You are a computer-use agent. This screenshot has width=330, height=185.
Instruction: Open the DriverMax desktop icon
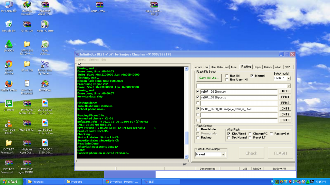pyautogui.click(x=45, y=84)
